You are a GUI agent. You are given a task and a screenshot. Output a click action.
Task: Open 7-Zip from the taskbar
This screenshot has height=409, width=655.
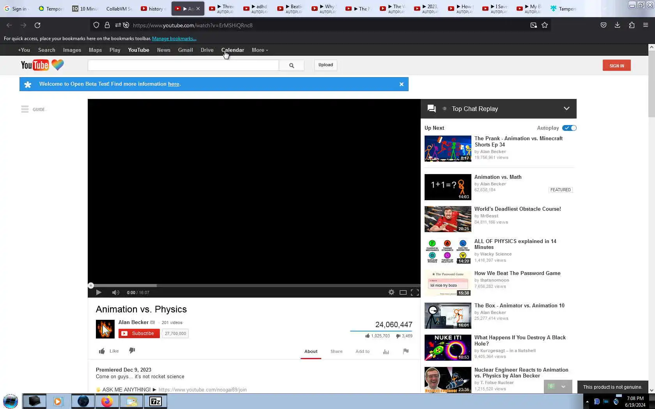tap(156, 401)
